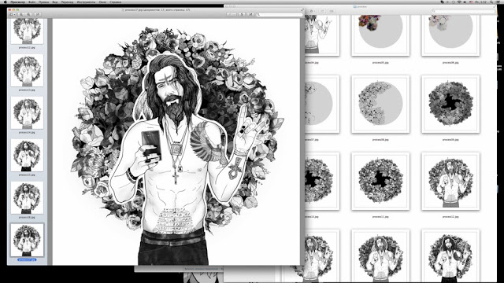Click the process05.jpg filename in Finder
This screenshot has height=283, width=504.
click(380, 63)
